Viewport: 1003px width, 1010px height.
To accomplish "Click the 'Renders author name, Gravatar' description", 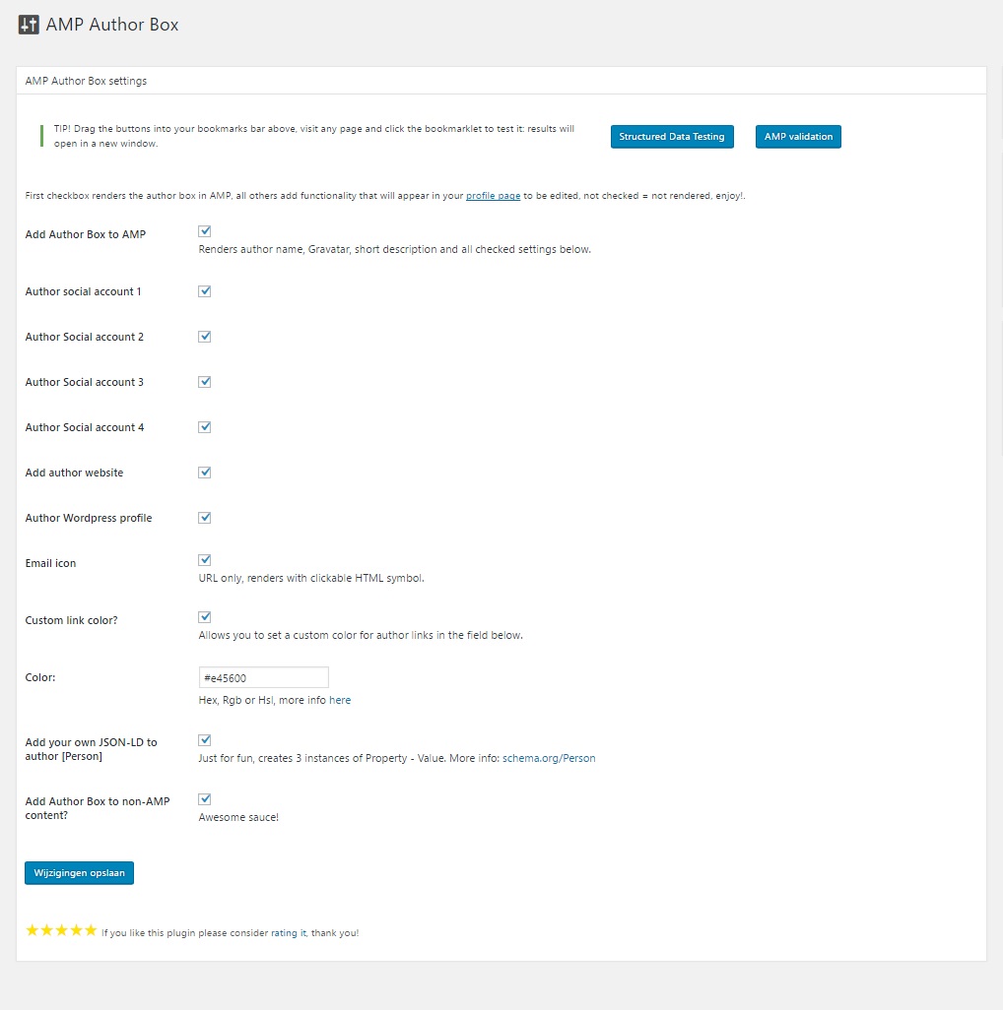I will pos(394,249).
